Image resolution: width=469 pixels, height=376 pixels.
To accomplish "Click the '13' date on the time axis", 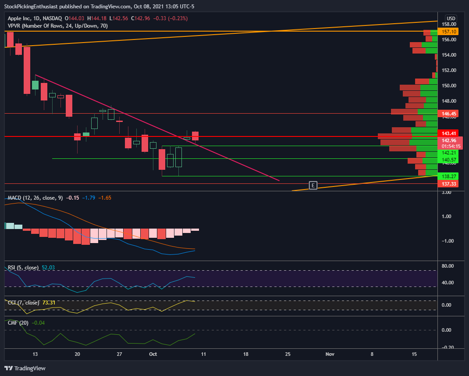I will (x=35, y=354).
